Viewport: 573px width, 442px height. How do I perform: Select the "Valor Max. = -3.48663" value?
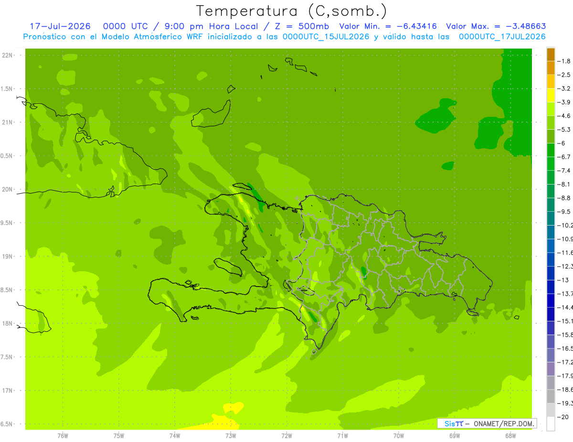point(496,26)
